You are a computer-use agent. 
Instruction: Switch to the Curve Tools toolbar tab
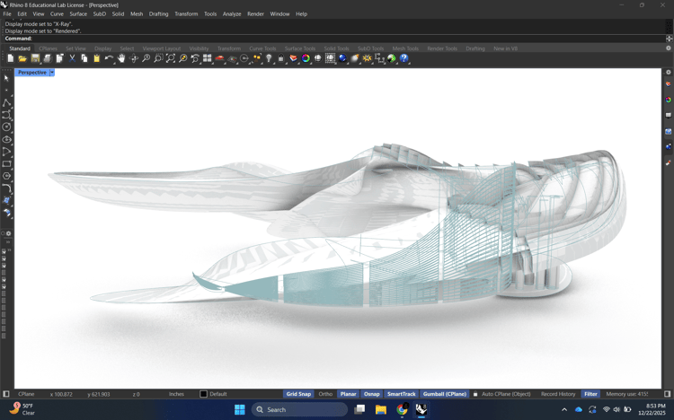[x=262, y=48]
